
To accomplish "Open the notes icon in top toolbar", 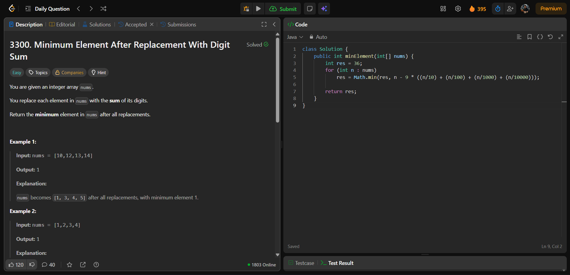I will pyautogui.click(x=309, y=9).
